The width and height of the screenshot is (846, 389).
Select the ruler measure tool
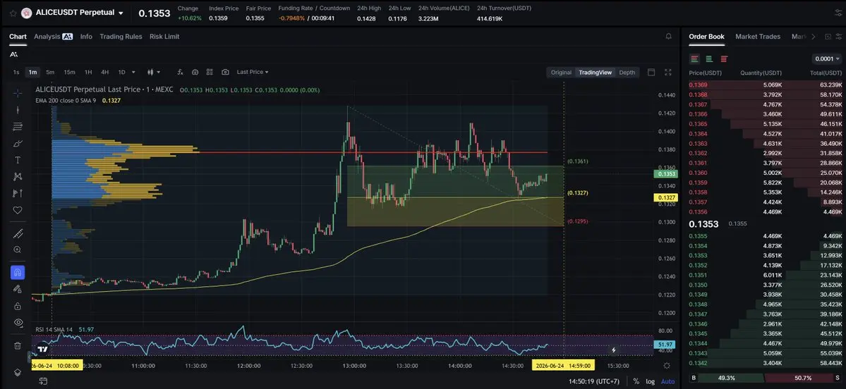pyautogui.click(x=17, y=234)
